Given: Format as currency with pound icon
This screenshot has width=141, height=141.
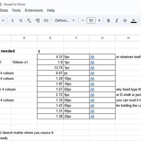Looking at the screenshot, I should pos(13,20).
